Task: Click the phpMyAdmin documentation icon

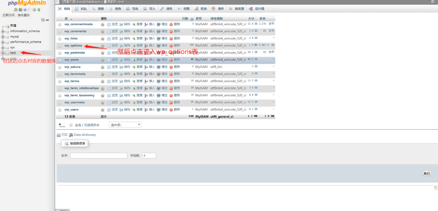Action: (24, 9)
